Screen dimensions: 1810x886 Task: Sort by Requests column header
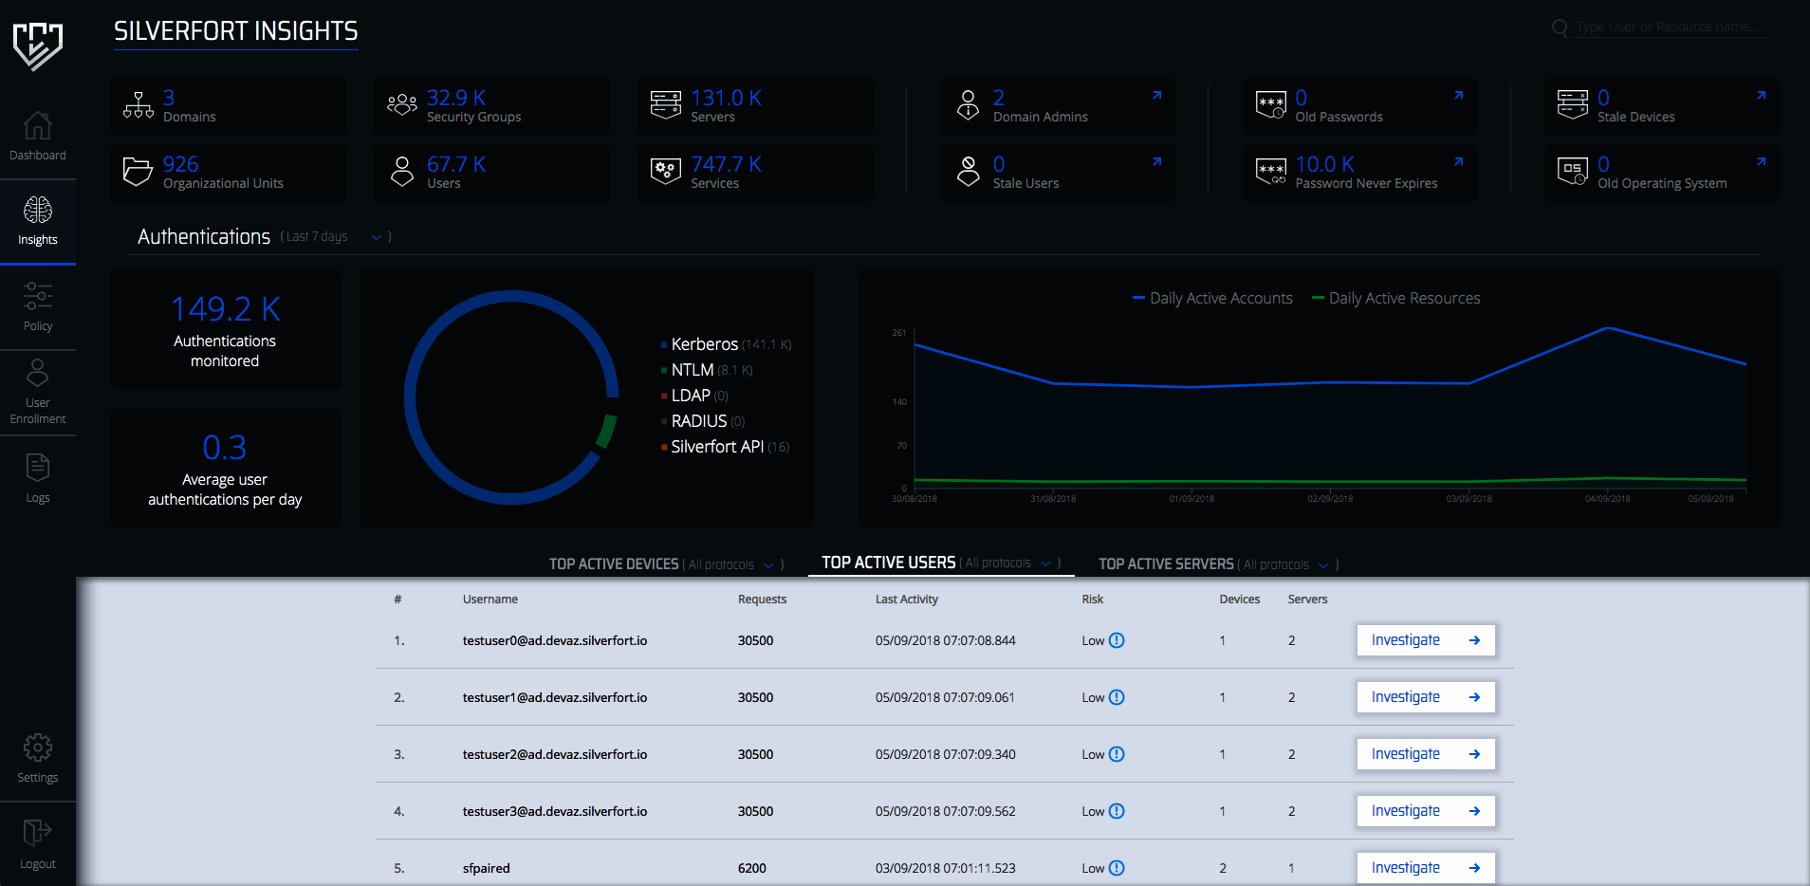coord(762,600)
